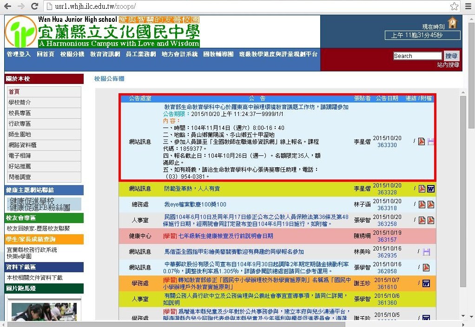The width and height of the screenshot is (475, 327).
Task: Open 學校簡介 in left sidebar
Action: (x=20, y=103)
